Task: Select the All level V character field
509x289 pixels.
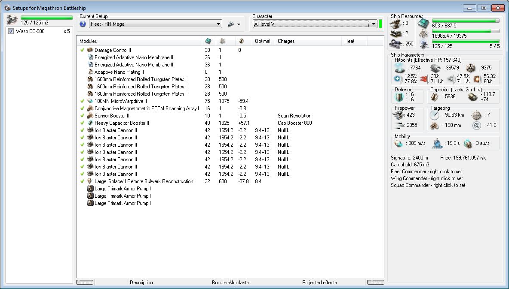Action: pyautogui.click(x=311, y=24)
